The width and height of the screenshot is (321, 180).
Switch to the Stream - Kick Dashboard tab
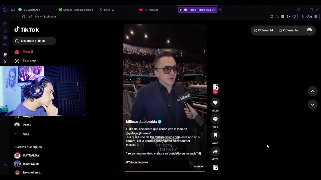point(76,10)
